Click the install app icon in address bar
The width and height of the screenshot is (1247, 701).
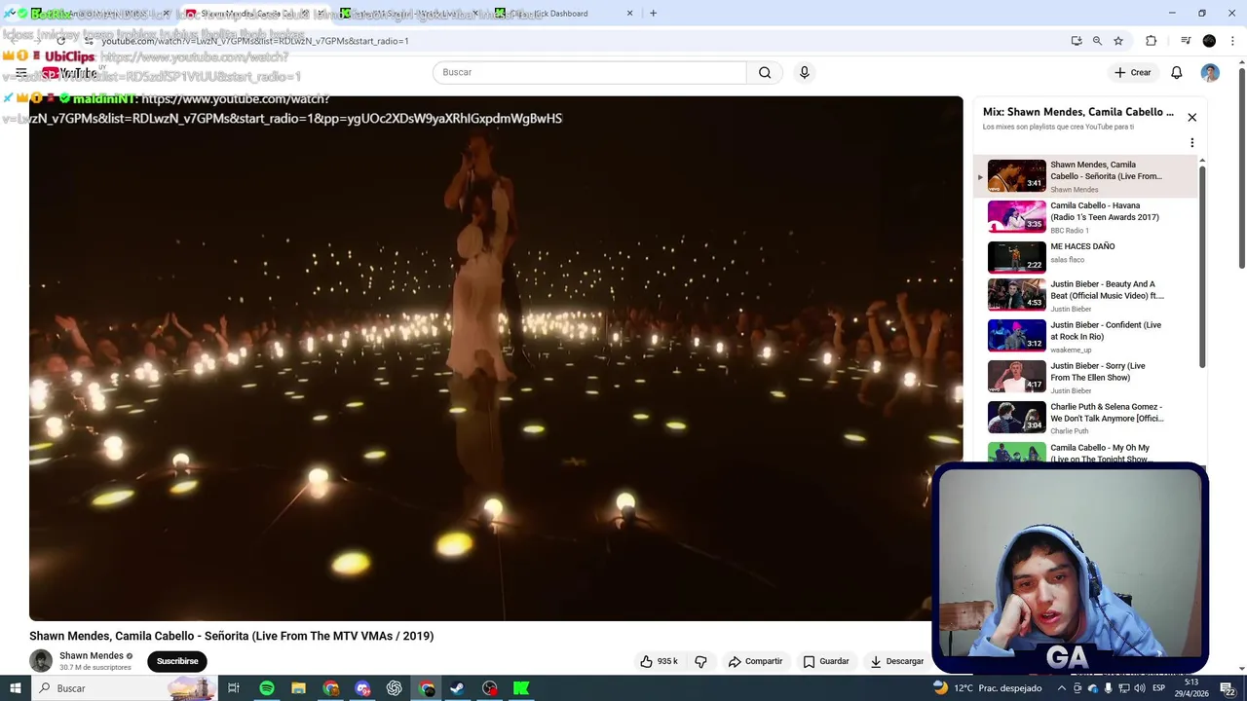click(x=1077, y=41)
